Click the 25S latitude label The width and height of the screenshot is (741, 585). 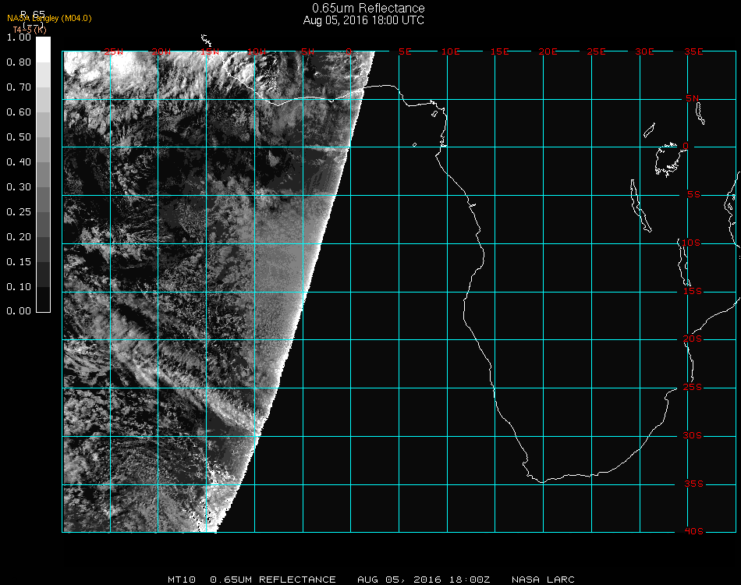693,387
